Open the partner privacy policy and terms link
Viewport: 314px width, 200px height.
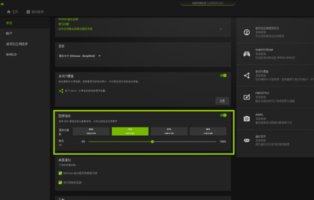click(x=75, y=29)
